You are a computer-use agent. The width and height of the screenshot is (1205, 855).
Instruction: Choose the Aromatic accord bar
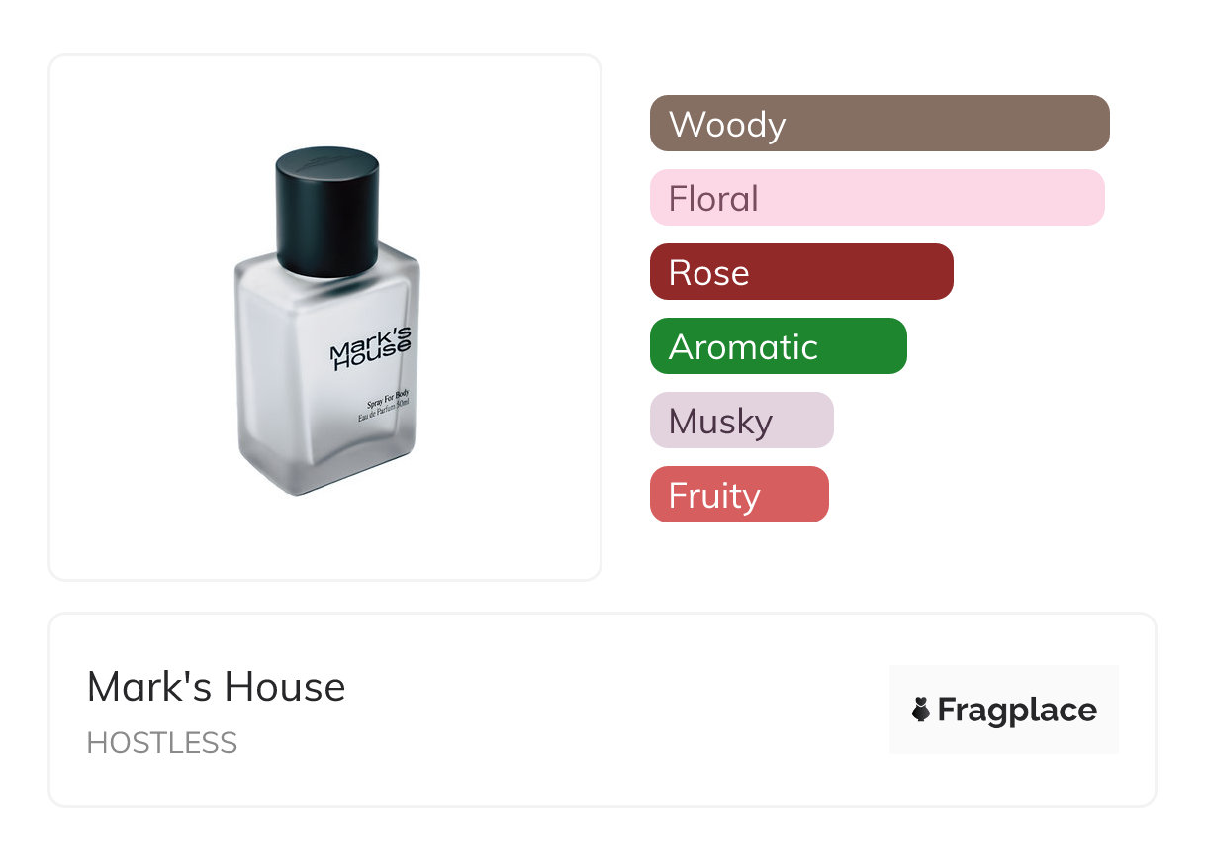(x=778, y=346)
